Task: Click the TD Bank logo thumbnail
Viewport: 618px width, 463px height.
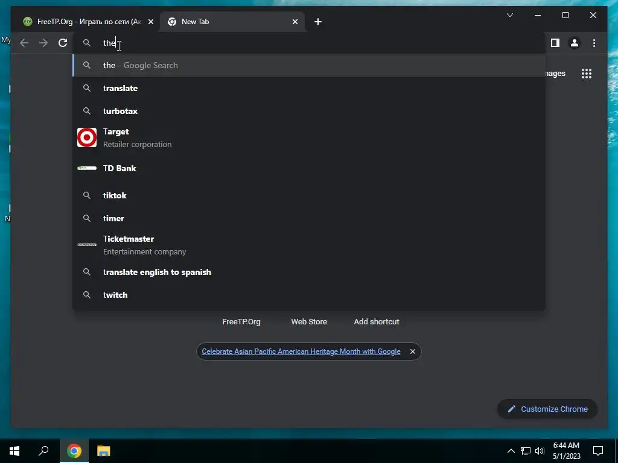Action: point(87,168)
